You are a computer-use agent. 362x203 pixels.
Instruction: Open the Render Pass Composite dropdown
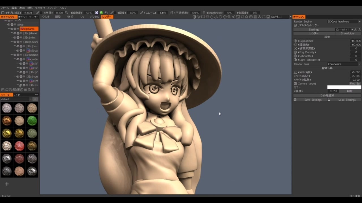[x=344, y=64]
